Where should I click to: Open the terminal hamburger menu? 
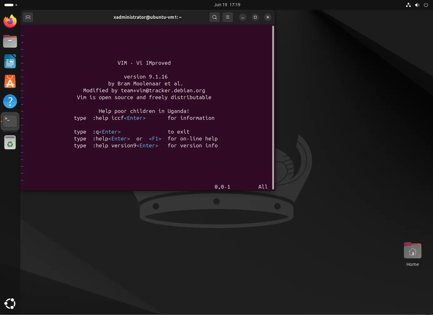click(228, 17)
